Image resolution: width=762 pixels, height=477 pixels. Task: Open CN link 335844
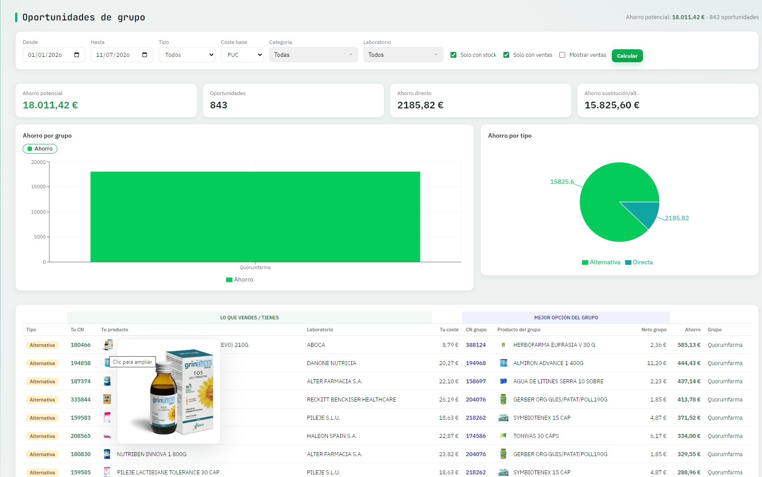pos(80,400)
